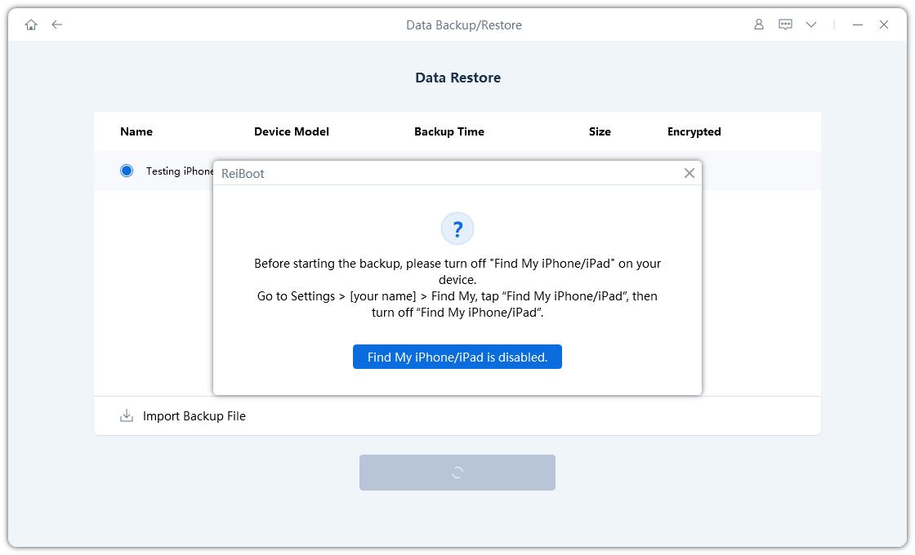The image size is (915, 555).
Task: Go to the home screen icon
Action: tap(31, 24)
